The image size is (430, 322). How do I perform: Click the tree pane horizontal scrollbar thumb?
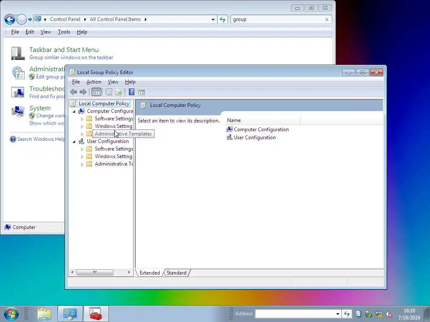click(x=94, y=272)
